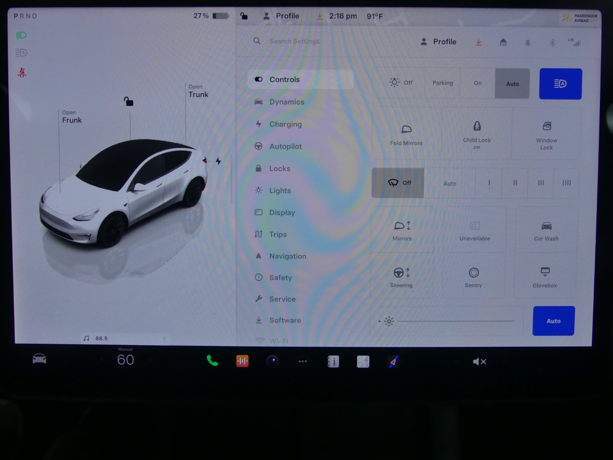Select wiper speed III
This screenshot has width=613, height=460.
[541, 183]
